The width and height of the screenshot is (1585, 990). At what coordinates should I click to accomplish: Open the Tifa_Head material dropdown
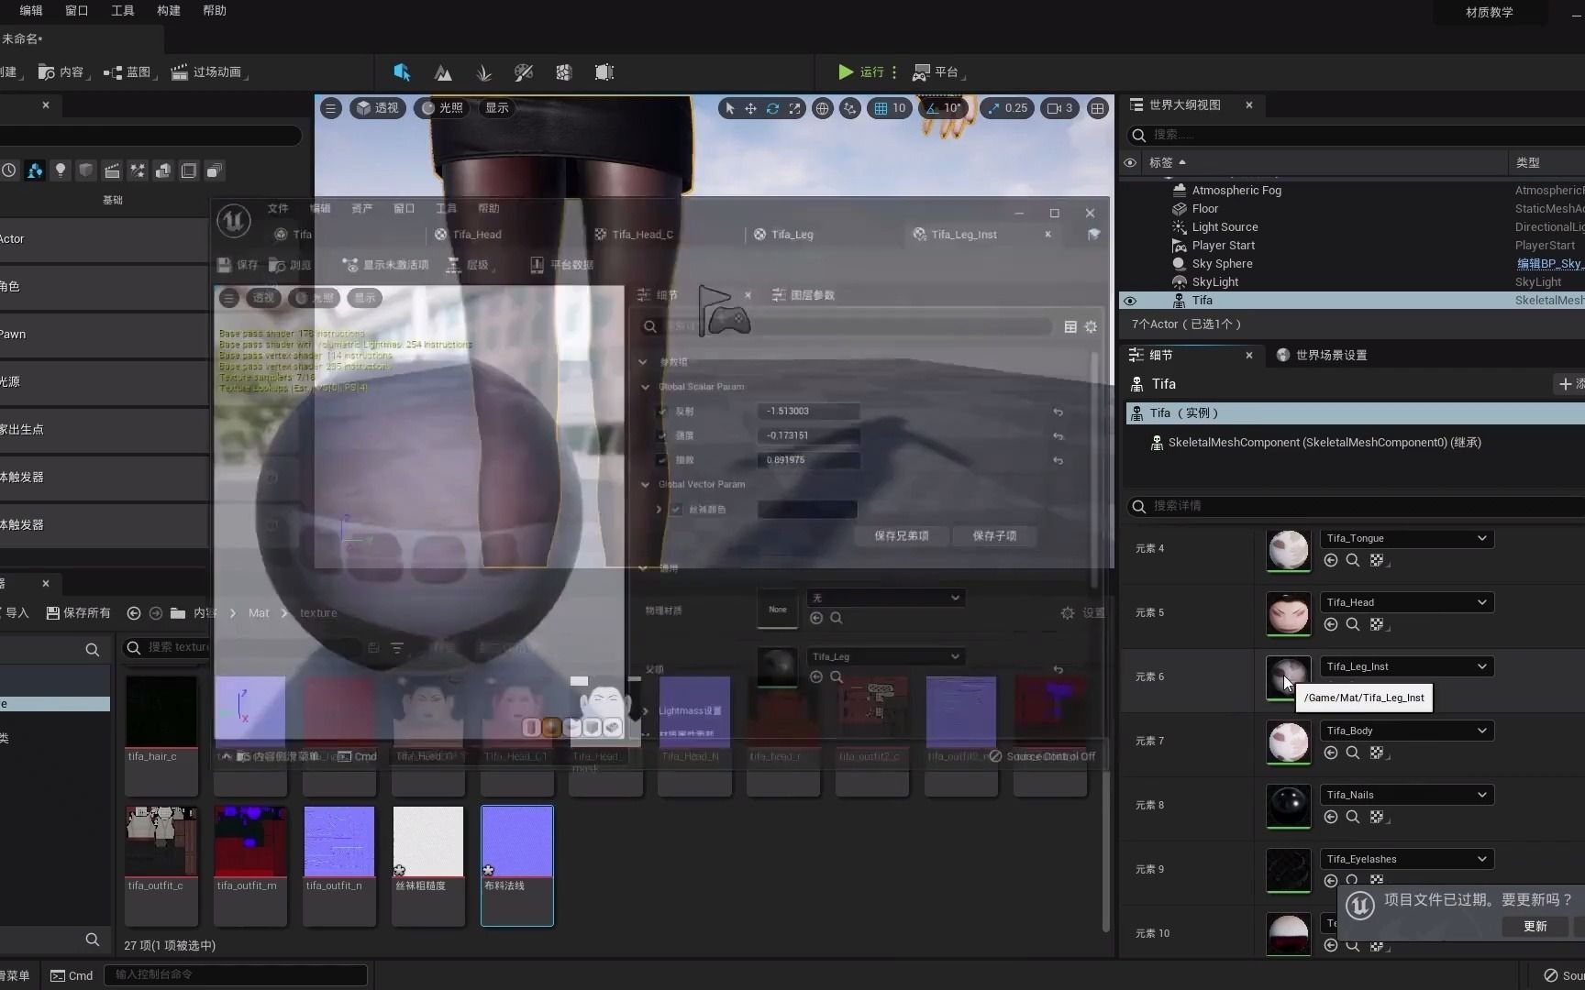(1407, 602)
